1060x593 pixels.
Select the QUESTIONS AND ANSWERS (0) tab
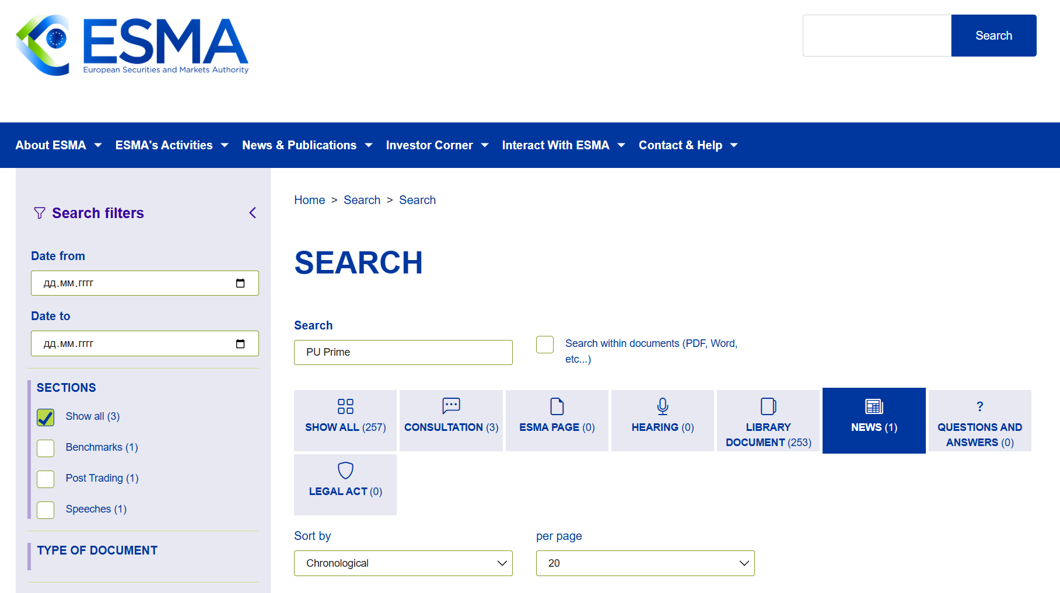(980, 420)
